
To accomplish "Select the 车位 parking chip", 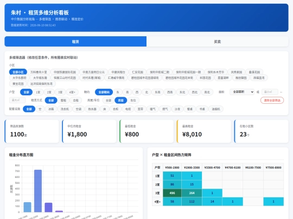I will (133, 100).
